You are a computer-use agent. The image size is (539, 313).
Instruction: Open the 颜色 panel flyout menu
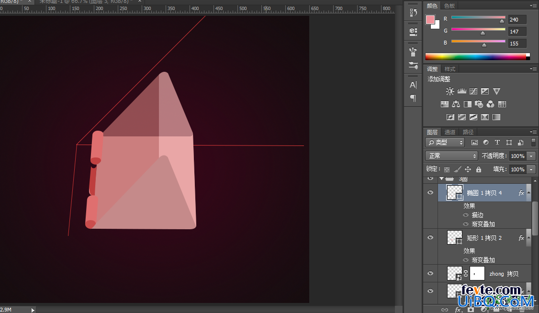click(x=533, y=5)
